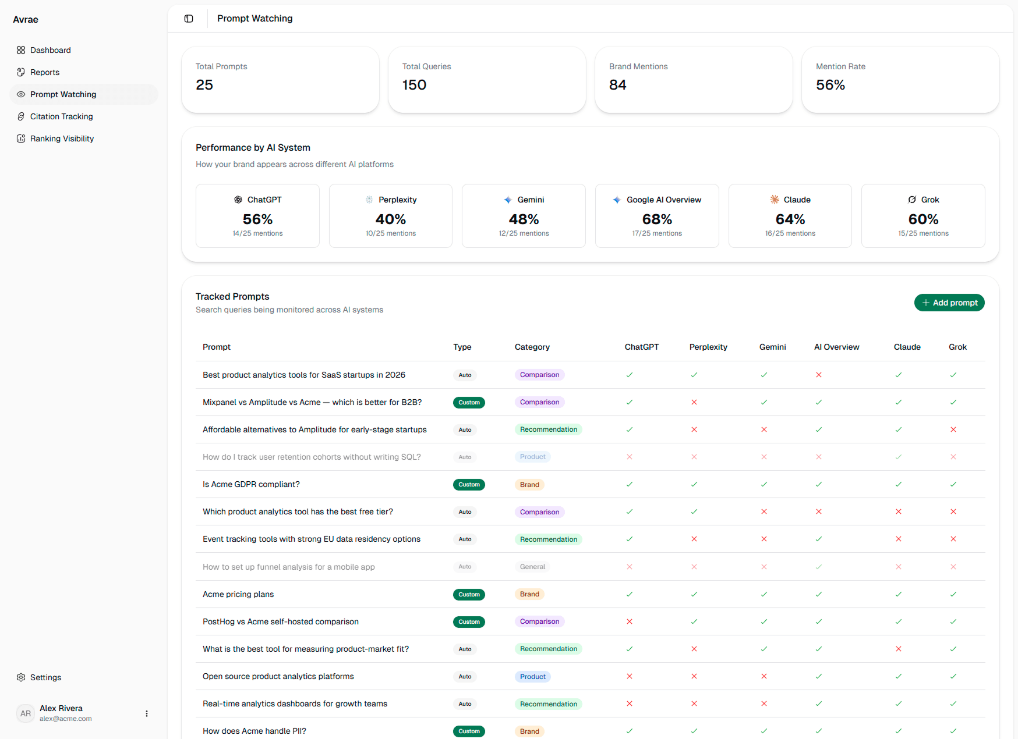The image size is (1018, 739).
Task: Click the Grok column header
Action: (957, 347)
